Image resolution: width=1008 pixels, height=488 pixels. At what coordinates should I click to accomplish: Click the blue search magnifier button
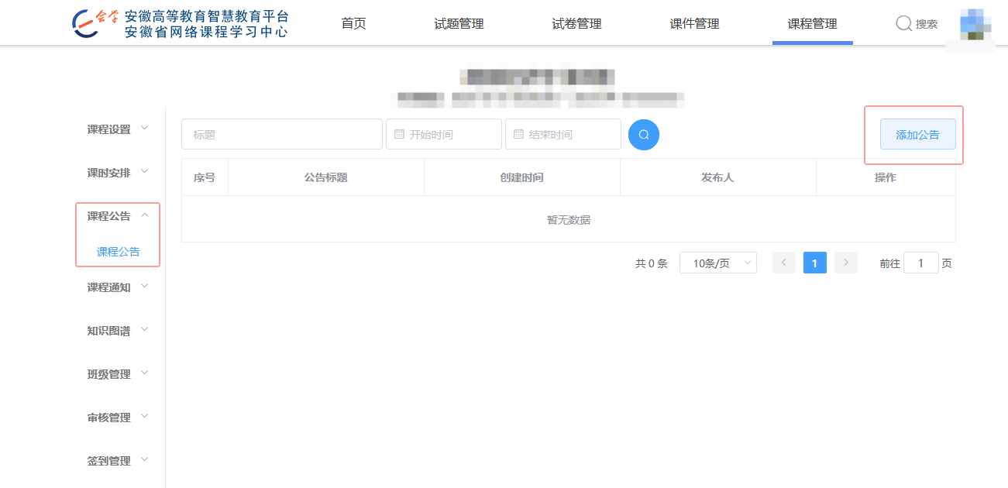pos(643,134)
